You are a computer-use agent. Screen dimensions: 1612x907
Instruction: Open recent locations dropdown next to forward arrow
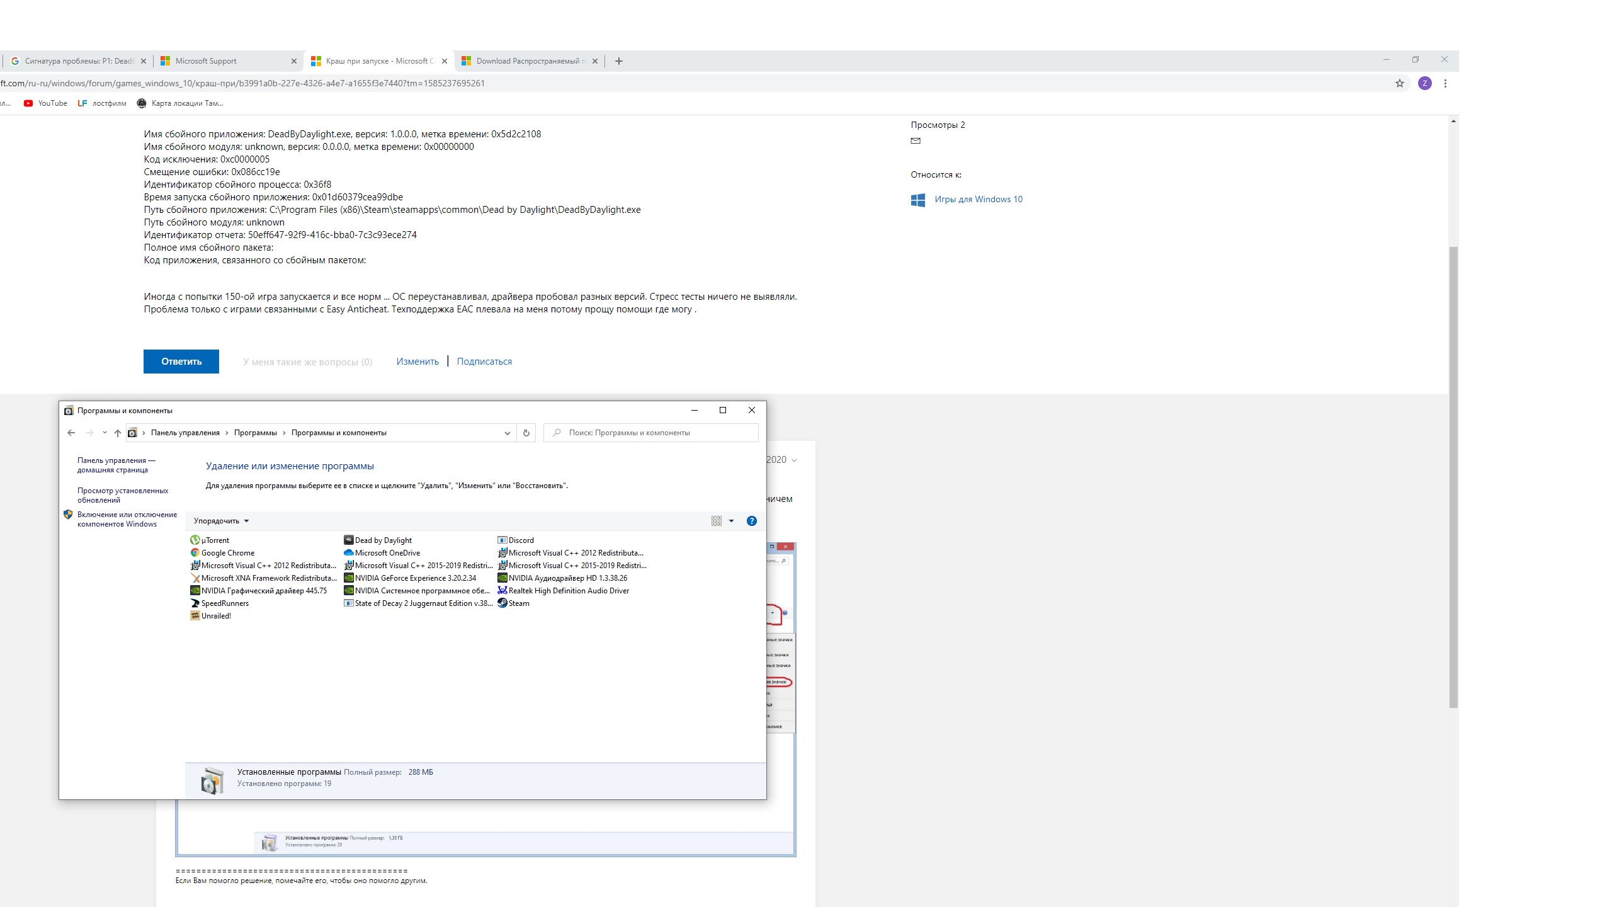click(x=105, y=433)
